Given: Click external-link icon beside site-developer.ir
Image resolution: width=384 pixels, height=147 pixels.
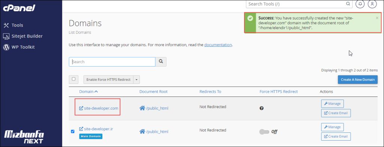Looking at the screenshot, I should tap(81, 129).
